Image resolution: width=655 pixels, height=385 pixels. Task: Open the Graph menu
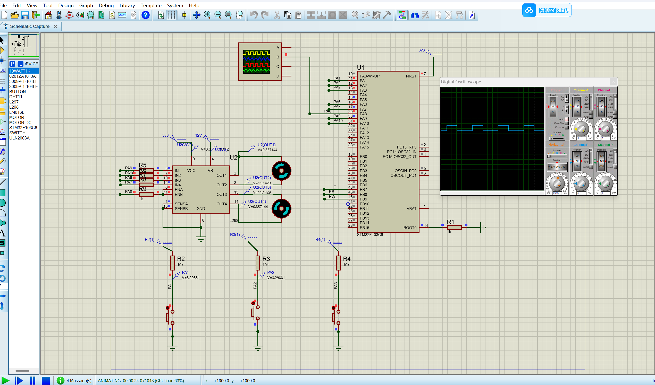86,5
